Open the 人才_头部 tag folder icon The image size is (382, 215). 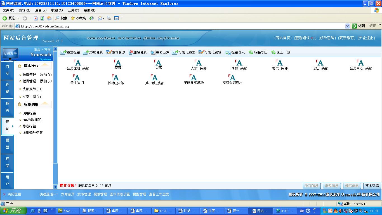[198, 62]
